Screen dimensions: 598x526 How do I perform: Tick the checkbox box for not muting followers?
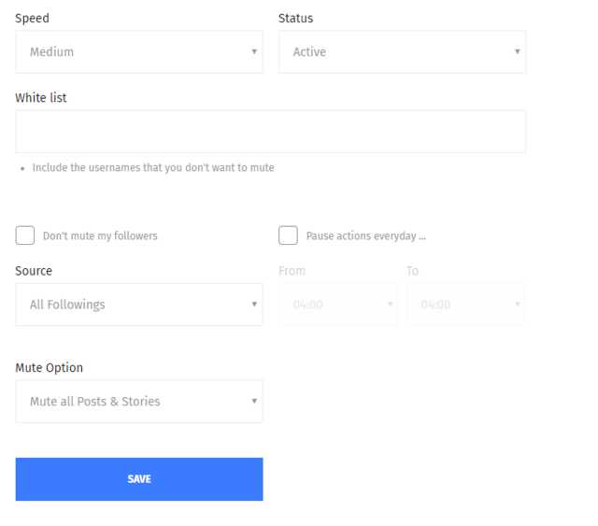coord(25,235)
